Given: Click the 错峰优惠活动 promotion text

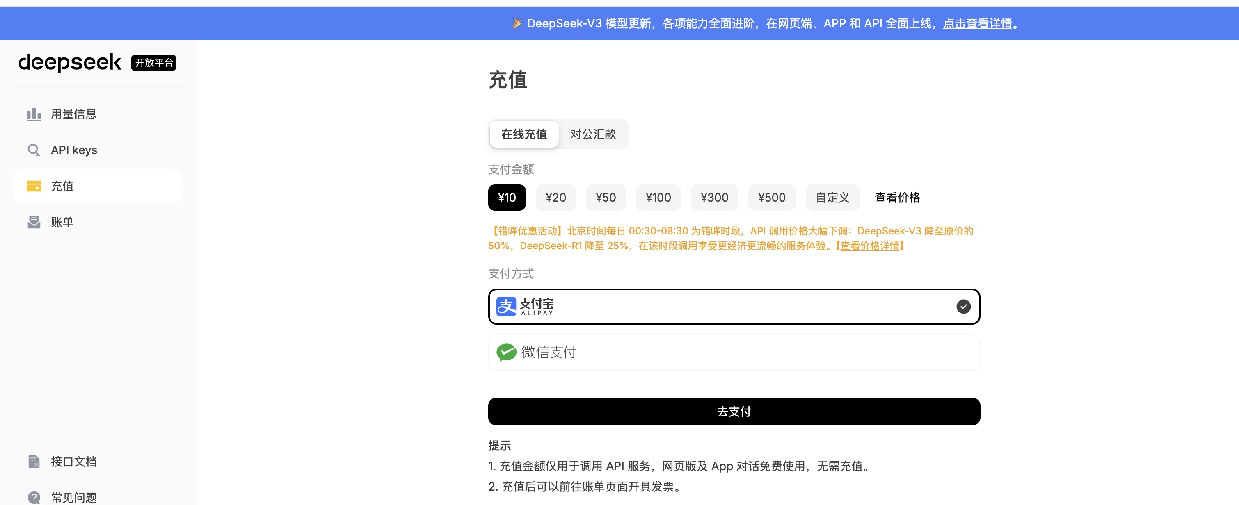Looking at the screenshot, I should [x=731, y=238].
